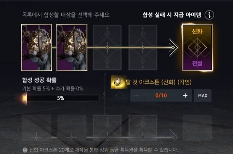Tap the first faded slot in lower row
The height and width of the screenshot is (154, 233).
[36, 128]
